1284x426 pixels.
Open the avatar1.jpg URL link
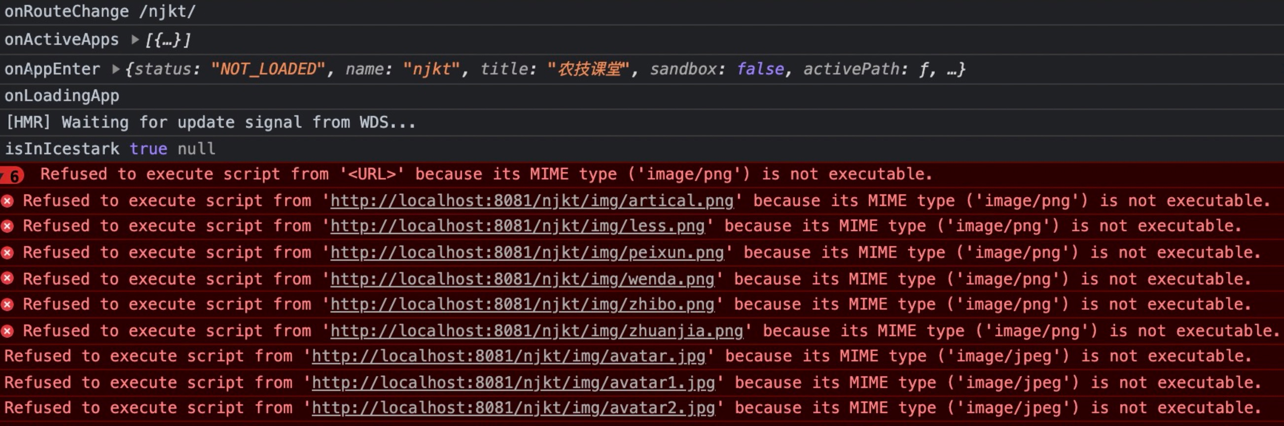(x=513, y=383)
